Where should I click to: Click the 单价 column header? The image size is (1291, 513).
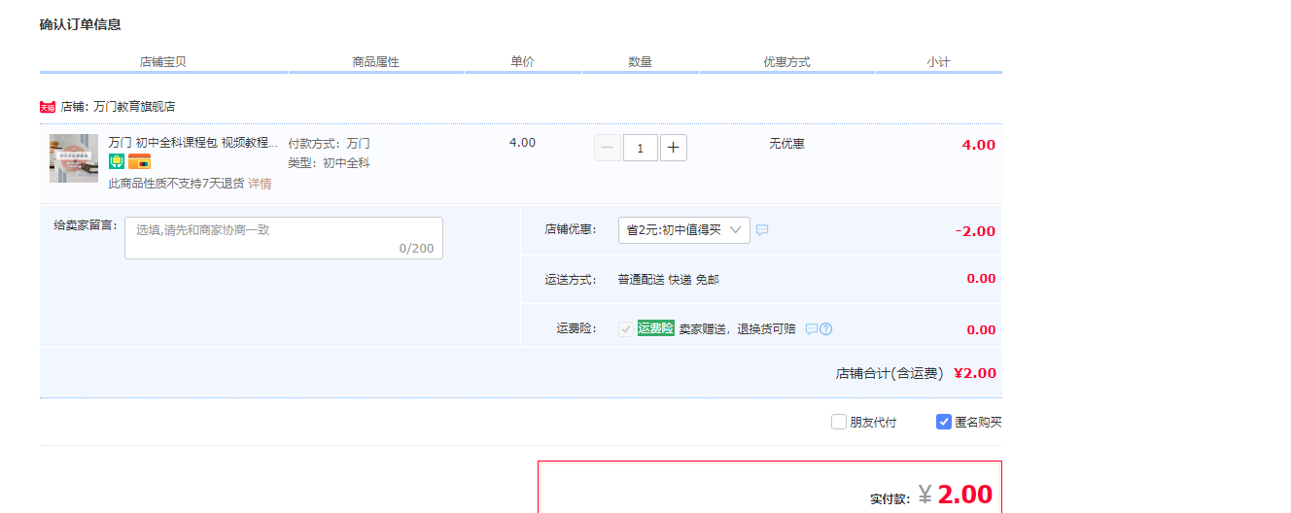[x=522, y=62]
